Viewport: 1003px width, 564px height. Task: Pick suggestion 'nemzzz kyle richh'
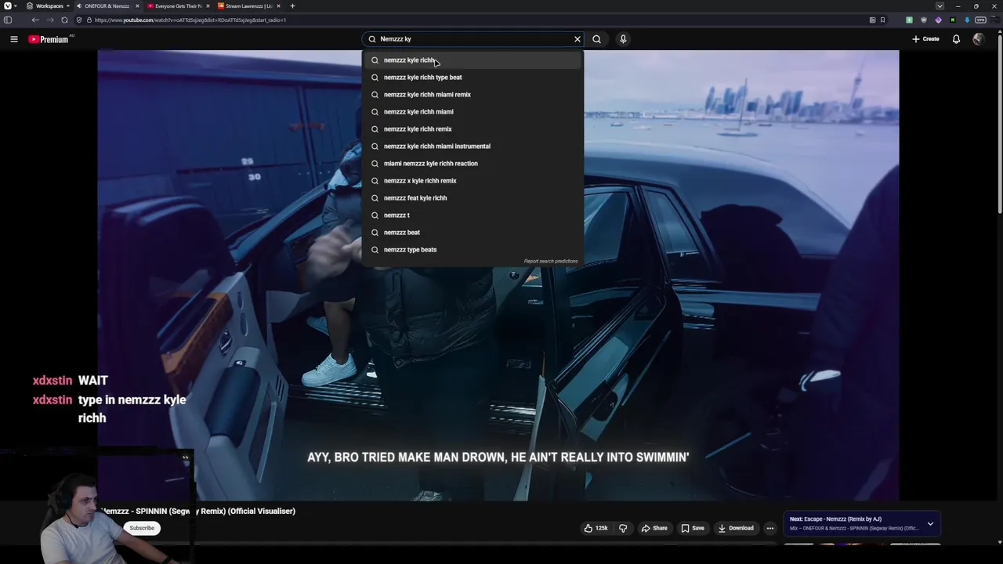[x=473, y=60]
